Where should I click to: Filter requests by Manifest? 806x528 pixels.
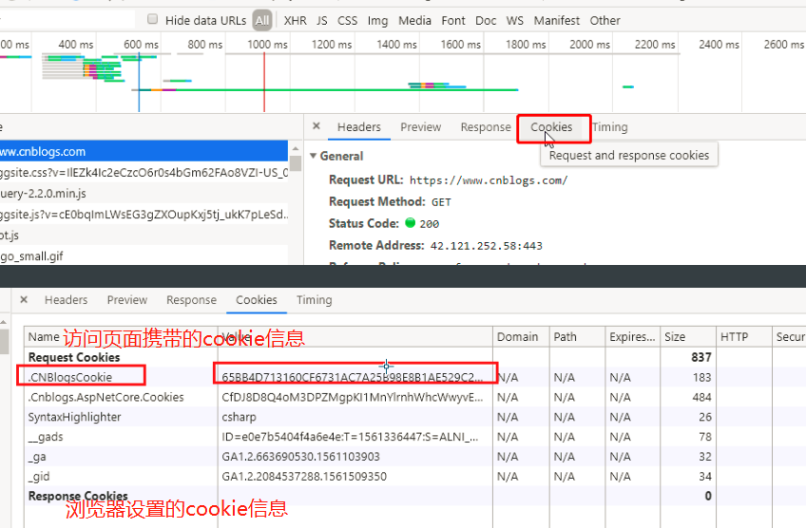point(557,21)
